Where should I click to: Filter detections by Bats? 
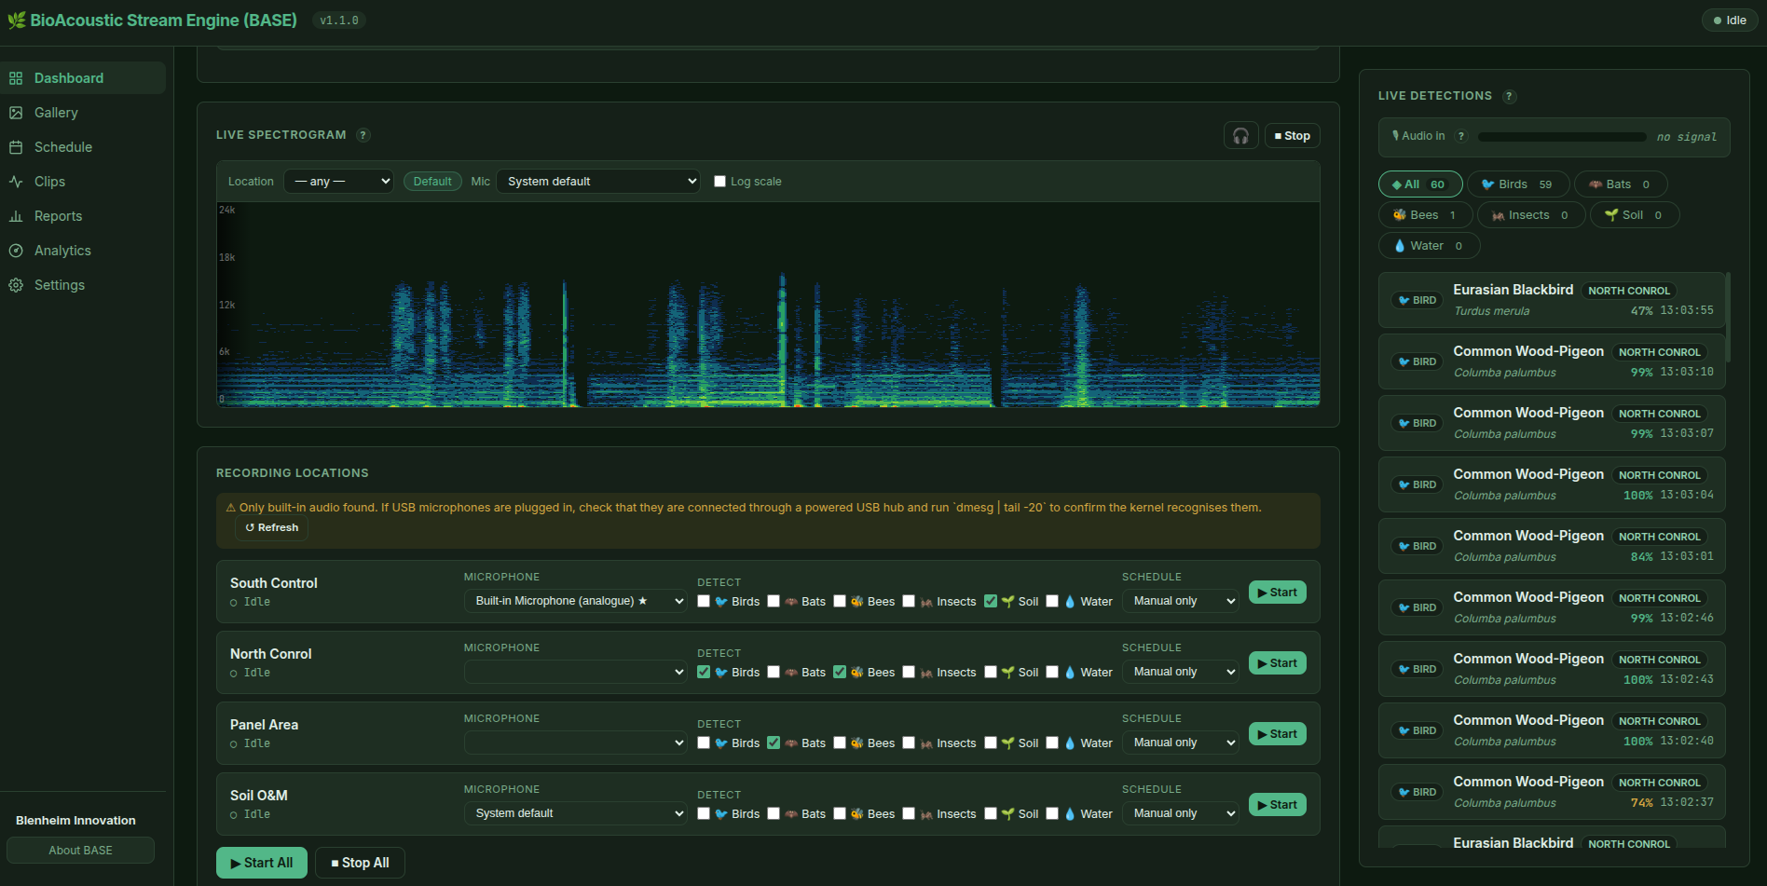[x=1620, y=184]
